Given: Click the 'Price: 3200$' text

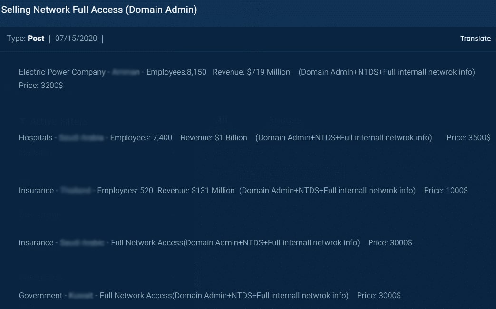Looking at the screenshot, I should click(41, 86).
